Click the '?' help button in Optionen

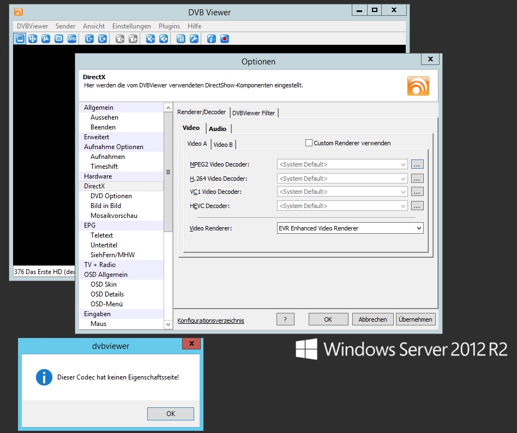coord(285,319)
